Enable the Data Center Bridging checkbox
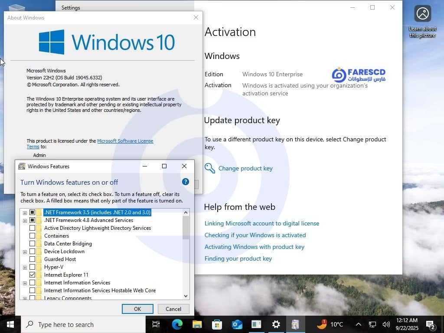Viewport: 444px width, 333px height. tap(32, 244)
